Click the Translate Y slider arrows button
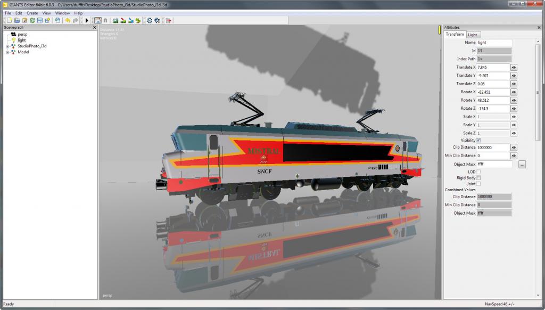Screen dimensions: 545x310 pyautogui.click(x=514, y=76)
